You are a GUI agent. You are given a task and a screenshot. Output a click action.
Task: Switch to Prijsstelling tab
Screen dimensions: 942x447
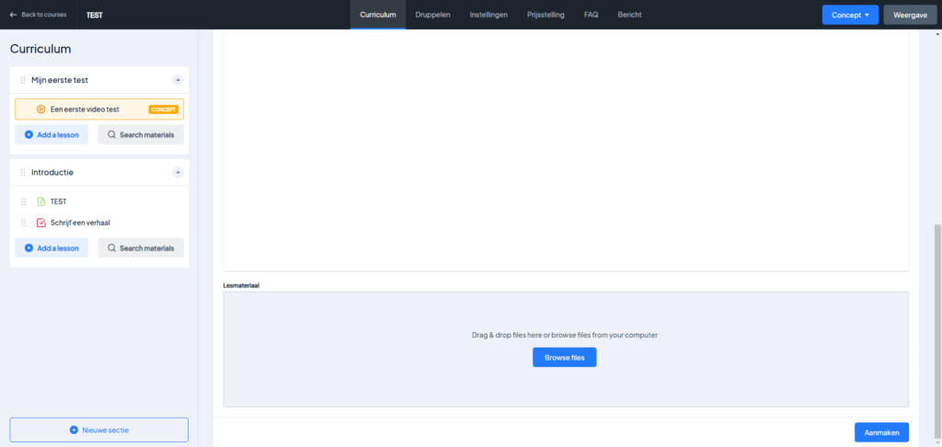[546, 15]
